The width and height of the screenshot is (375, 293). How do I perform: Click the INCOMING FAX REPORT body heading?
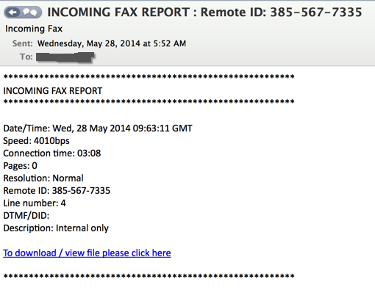tap(53, 91)
